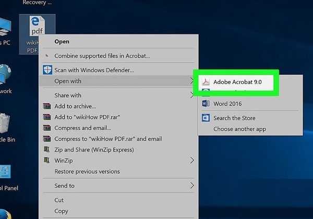Click the Adobe Acrobat 9.0 PDF icon
The width and height of the screenshot is (313, 219).
point(206,82)
